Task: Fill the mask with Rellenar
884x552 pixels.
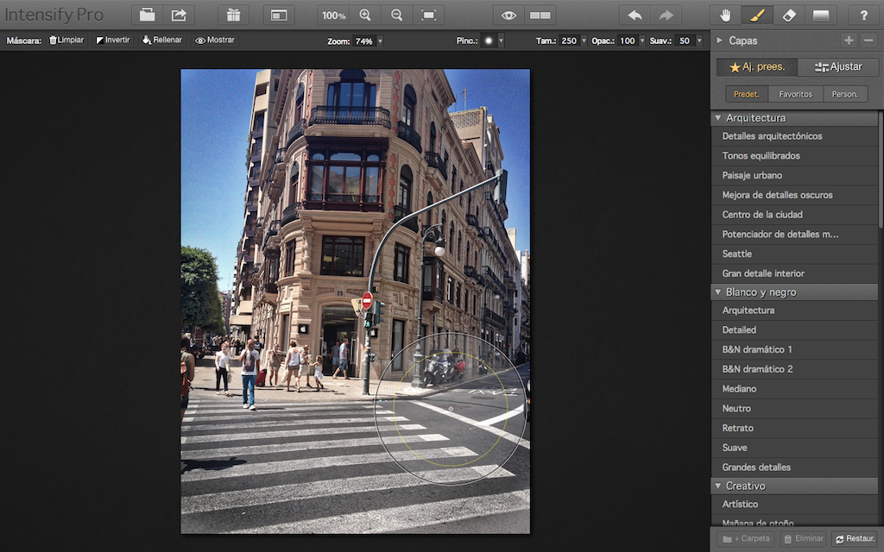Action: click(x=162, y=40)
